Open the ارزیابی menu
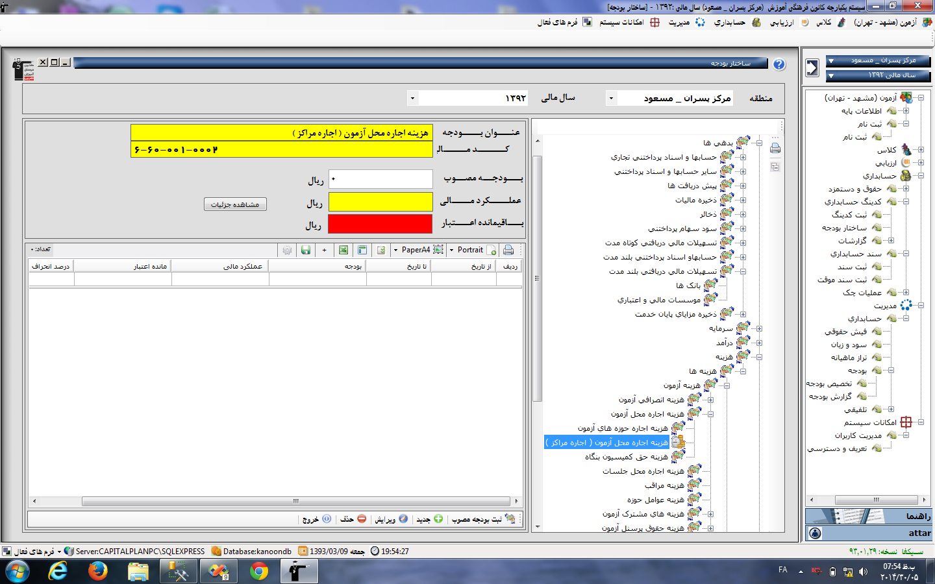The height and width of the screenshot is (584, 935). (789, 22)
